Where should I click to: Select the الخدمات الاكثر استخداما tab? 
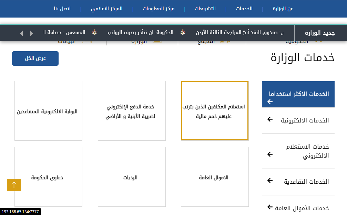298,94
